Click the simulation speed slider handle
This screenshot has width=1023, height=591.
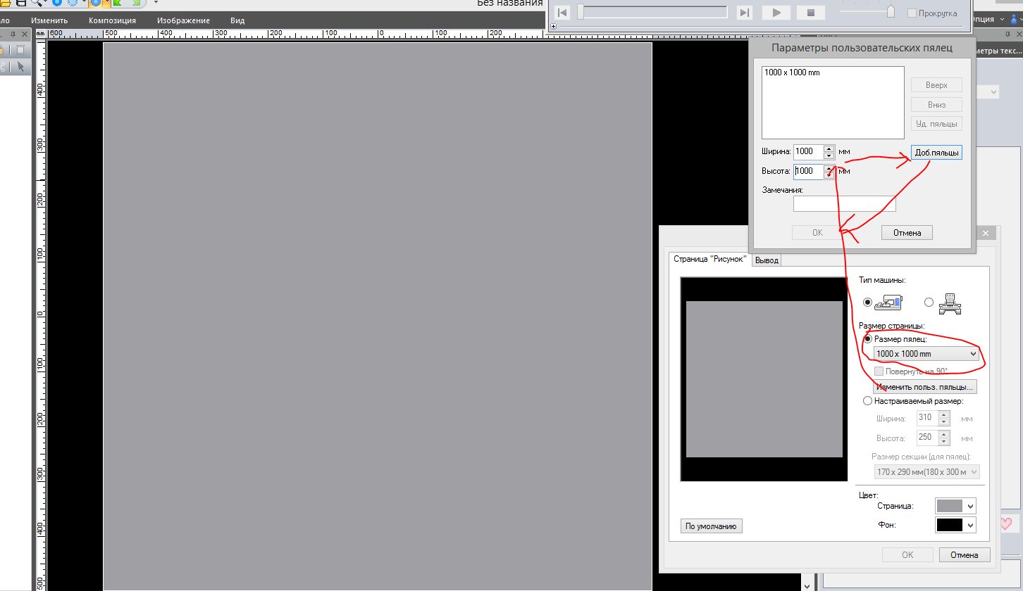(x=891, y=12)
